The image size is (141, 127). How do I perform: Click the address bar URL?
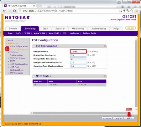tap(48, 11)
